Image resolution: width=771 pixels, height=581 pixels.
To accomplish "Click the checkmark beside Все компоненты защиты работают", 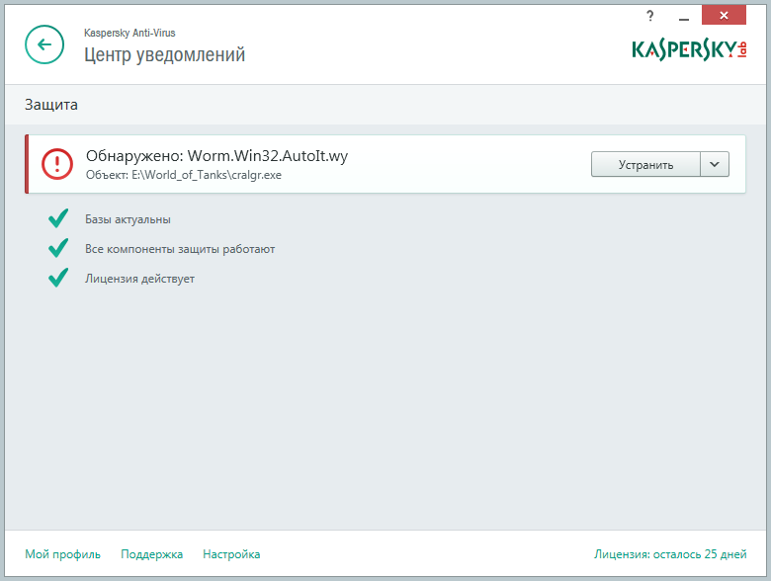I will (x=58, y=248).
